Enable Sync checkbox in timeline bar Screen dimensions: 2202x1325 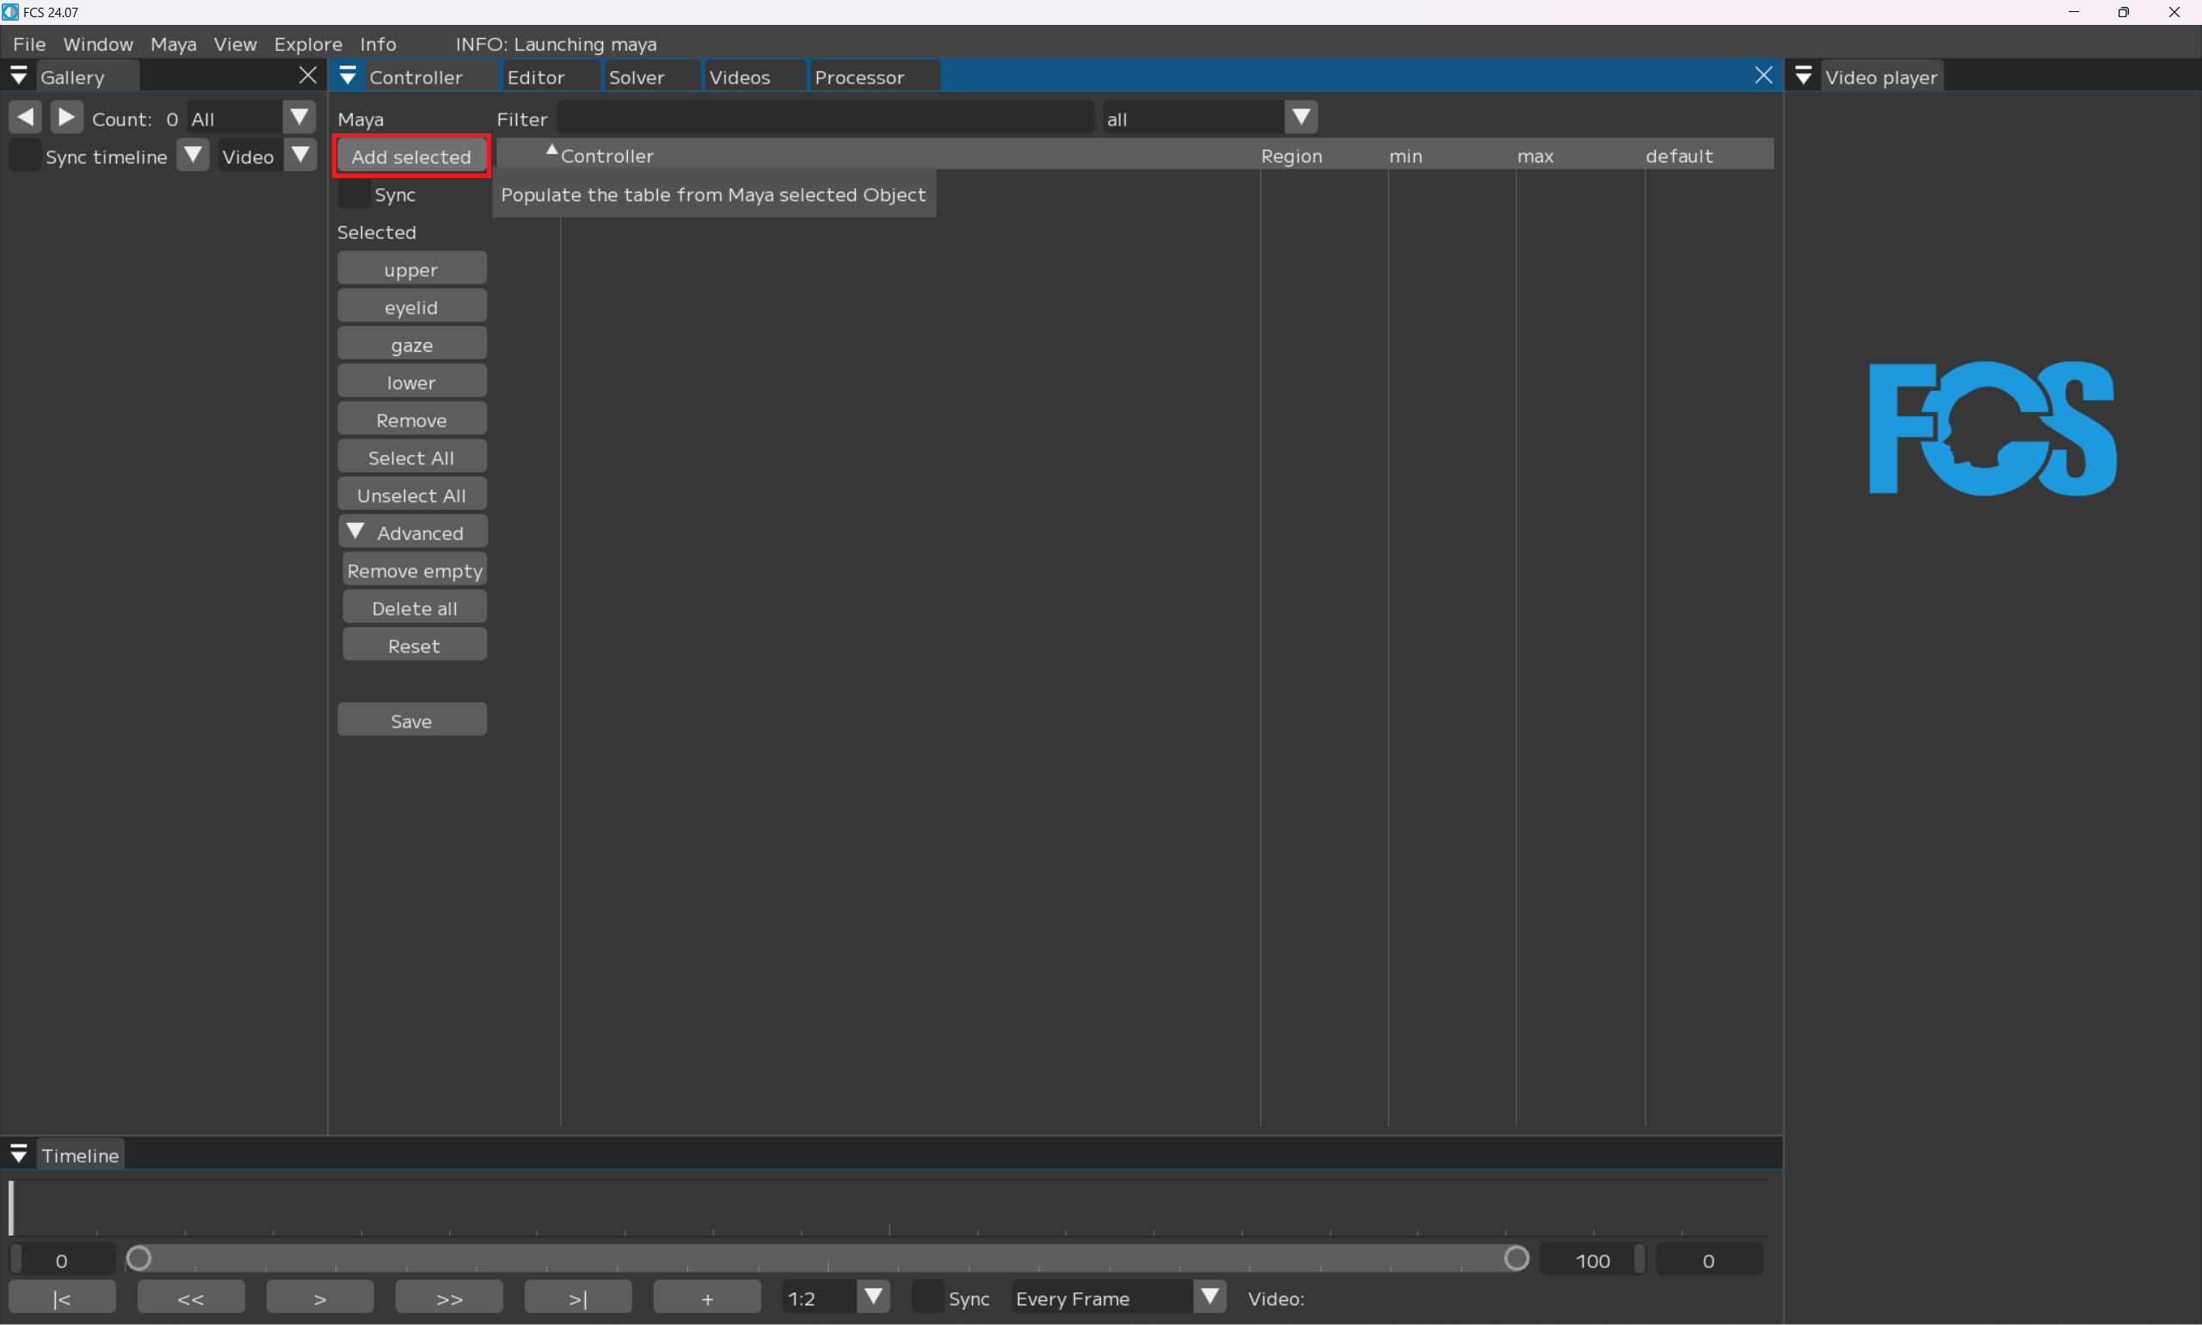(x=928, y=1298)
